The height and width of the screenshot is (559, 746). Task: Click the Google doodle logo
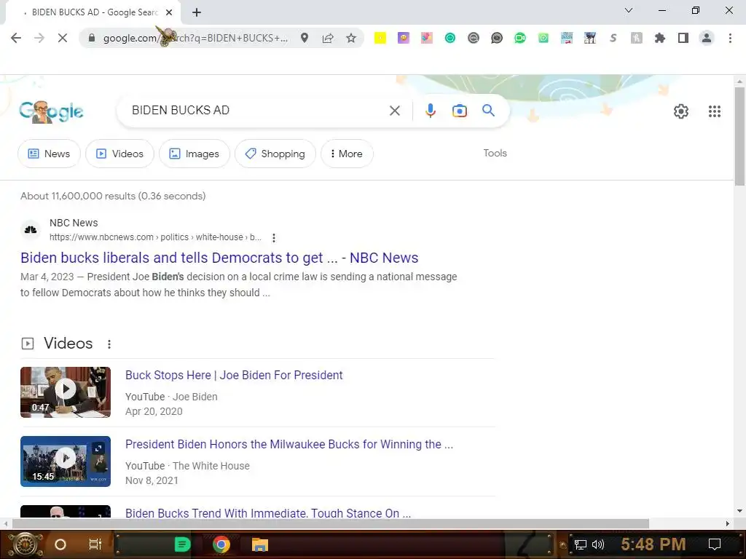coord(52,111)
